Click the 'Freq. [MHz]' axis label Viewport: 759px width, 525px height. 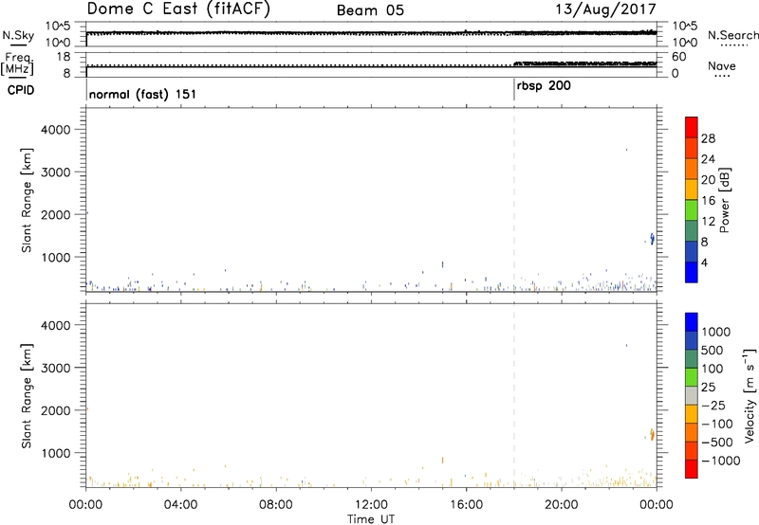19,64
